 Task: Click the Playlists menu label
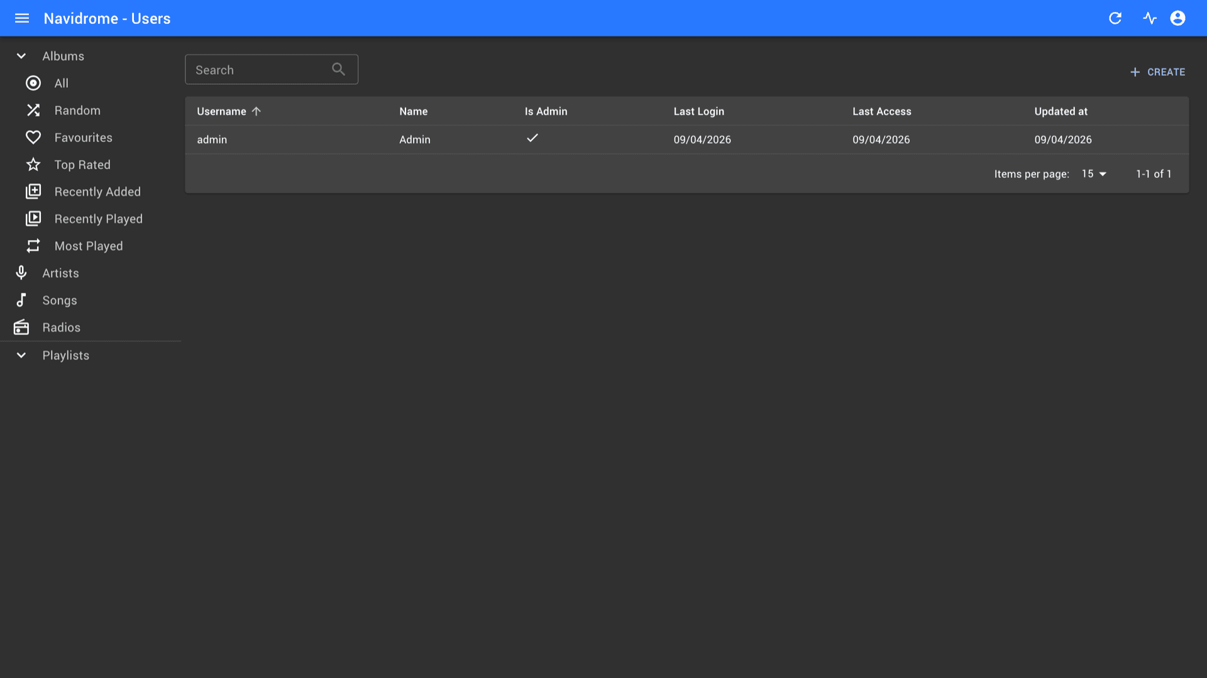pyautogui.click(x=65, y=356)
